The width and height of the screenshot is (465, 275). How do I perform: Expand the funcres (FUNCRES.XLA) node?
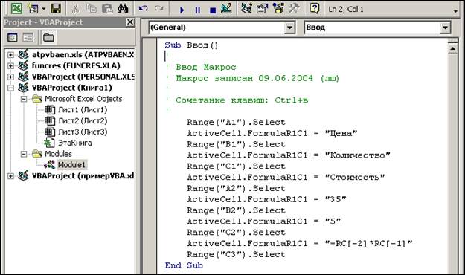click(x=10, y=66)
